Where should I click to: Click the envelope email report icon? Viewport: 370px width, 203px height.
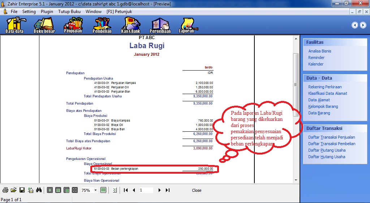(x=31, y=190)
